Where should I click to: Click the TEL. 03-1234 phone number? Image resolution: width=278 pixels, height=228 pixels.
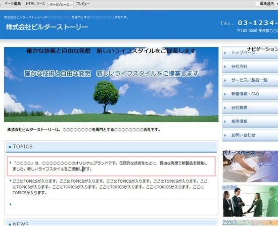(x=249, y=23)
